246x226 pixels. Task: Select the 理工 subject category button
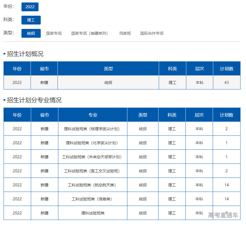coord(31,20)
